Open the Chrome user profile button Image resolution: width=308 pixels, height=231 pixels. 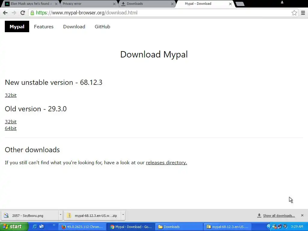[282, 2]
